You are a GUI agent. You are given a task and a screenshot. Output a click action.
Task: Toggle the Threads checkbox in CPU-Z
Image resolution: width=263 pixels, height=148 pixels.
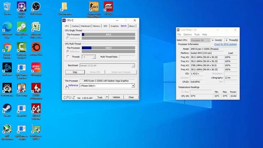[x=68, y=57]
